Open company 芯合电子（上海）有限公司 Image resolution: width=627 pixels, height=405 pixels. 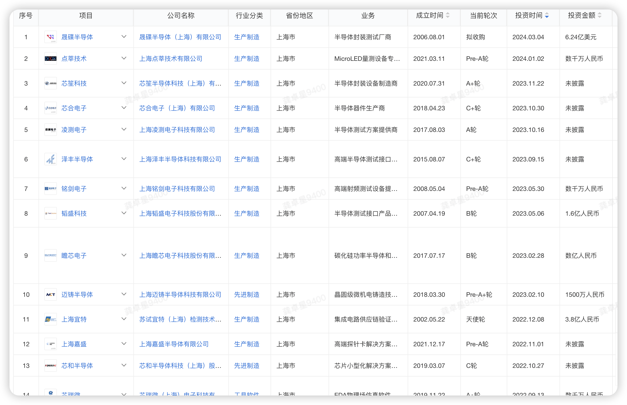[x=177, y=108]
